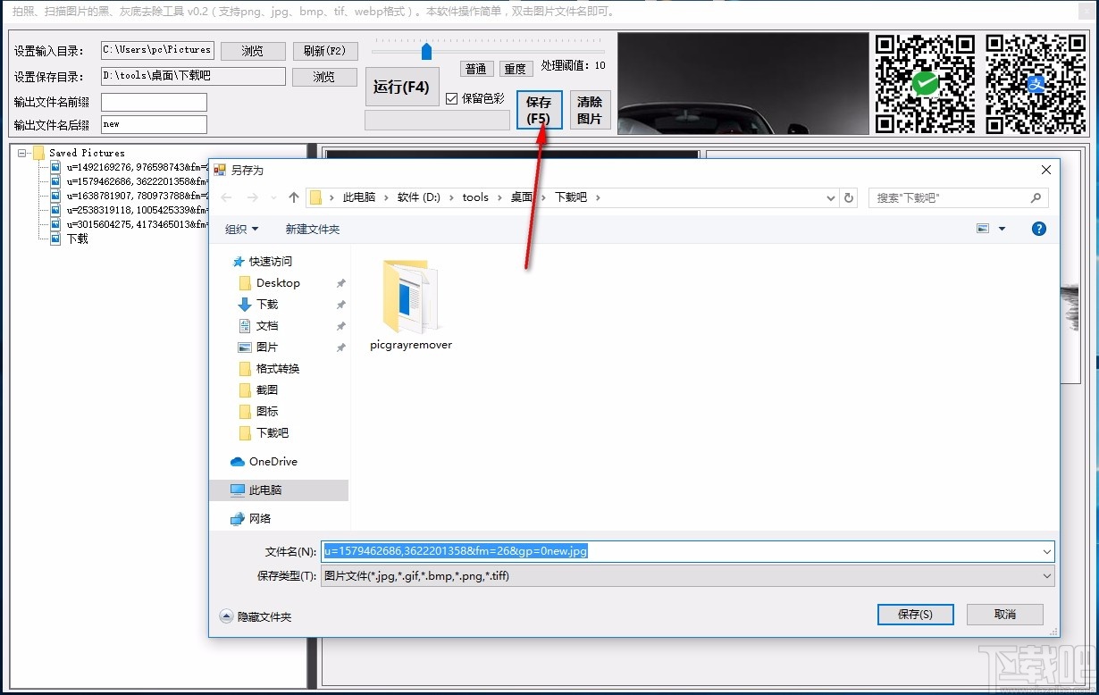Select tree file u=3015604275

[x=128, y=224]
